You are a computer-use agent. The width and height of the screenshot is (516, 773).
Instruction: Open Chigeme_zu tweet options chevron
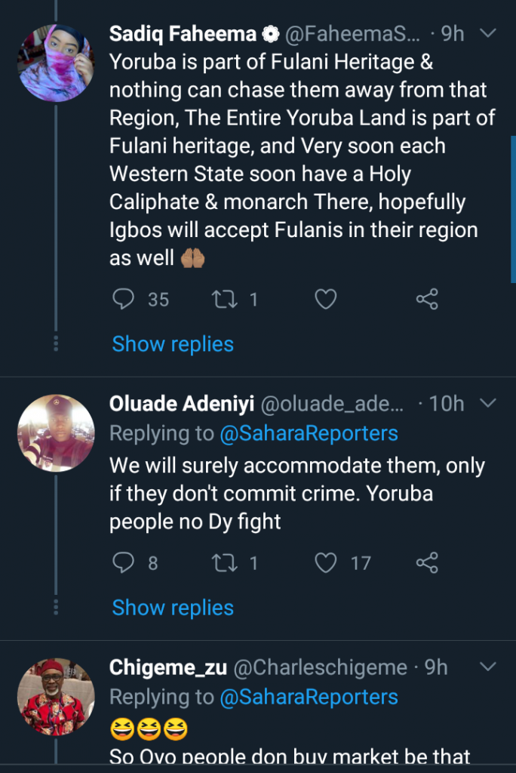(x=488, y=667)
